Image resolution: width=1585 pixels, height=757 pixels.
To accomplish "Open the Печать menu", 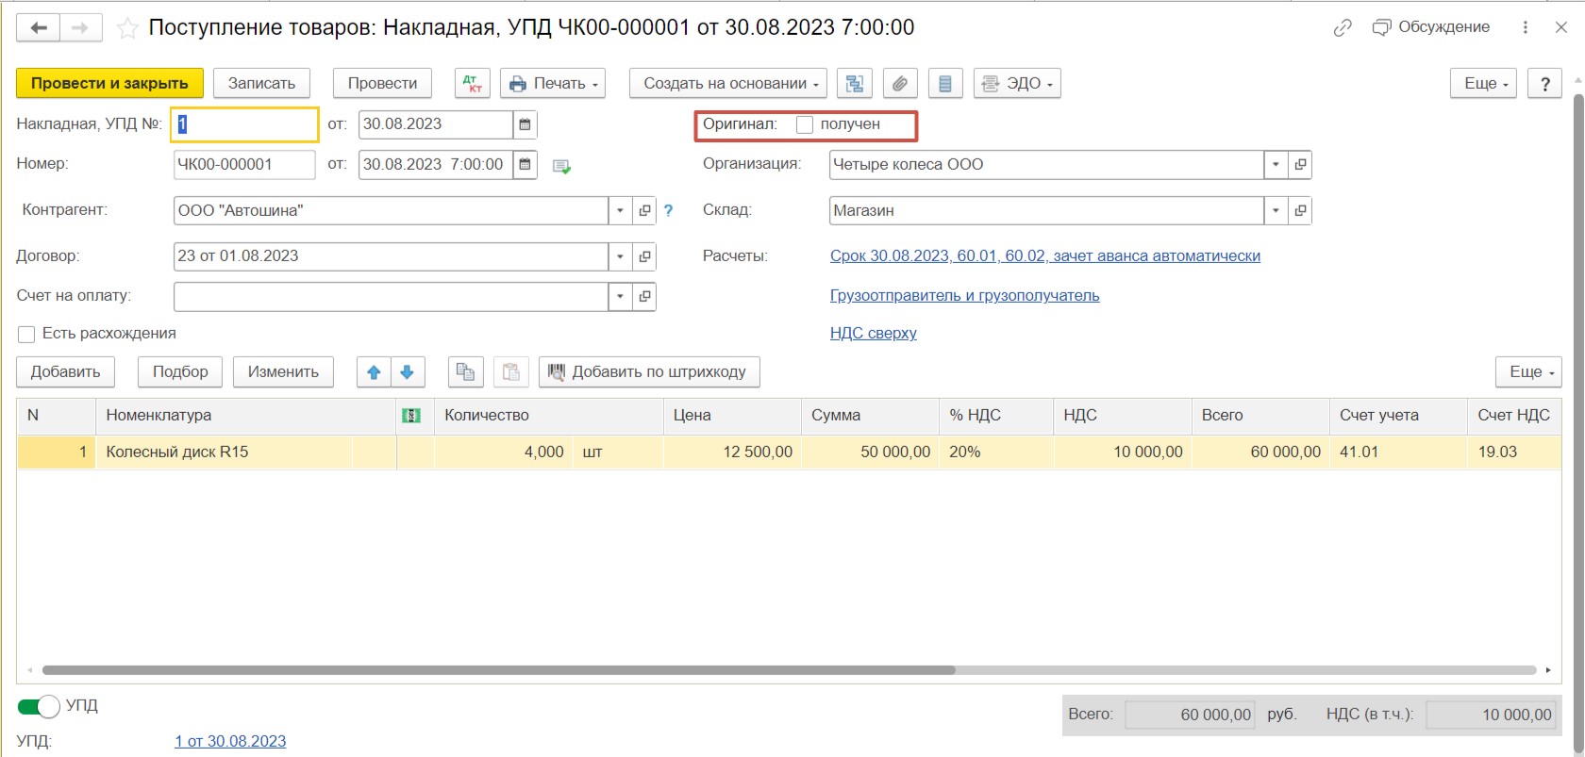I will pos(553,84).
